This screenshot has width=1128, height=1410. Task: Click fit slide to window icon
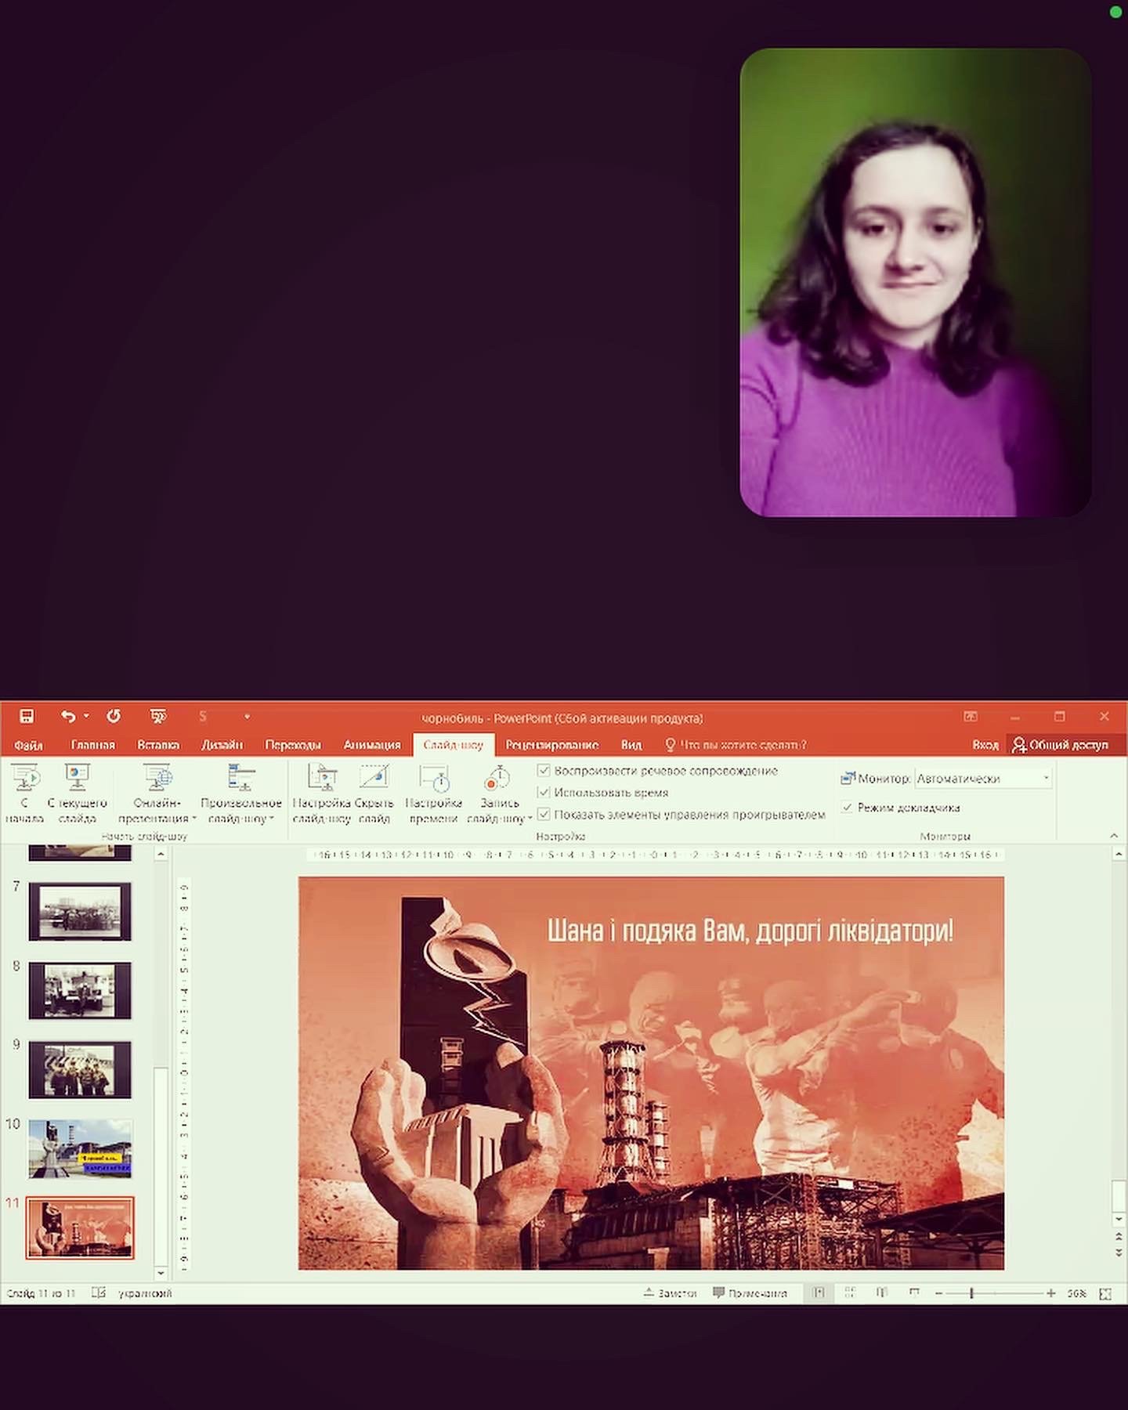point(1105,1293)
